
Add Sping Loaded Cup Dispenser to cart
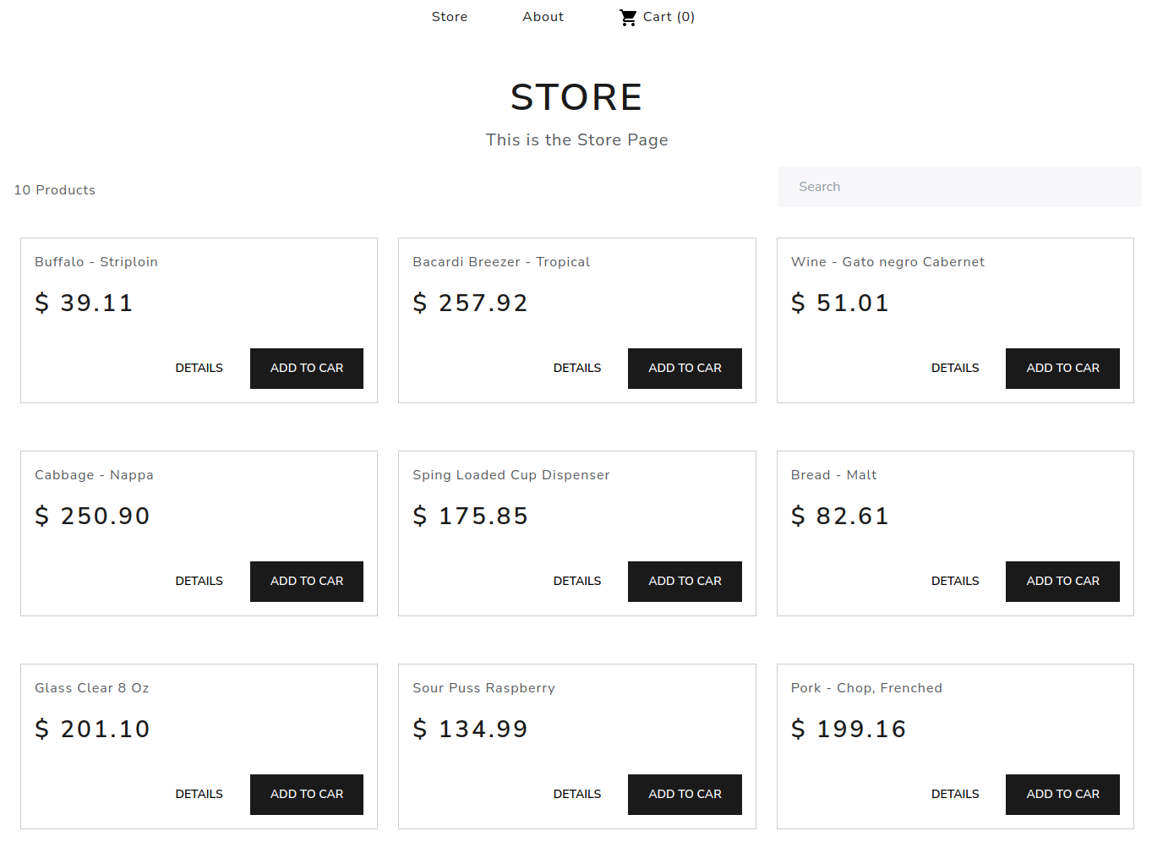coord(685,582)
